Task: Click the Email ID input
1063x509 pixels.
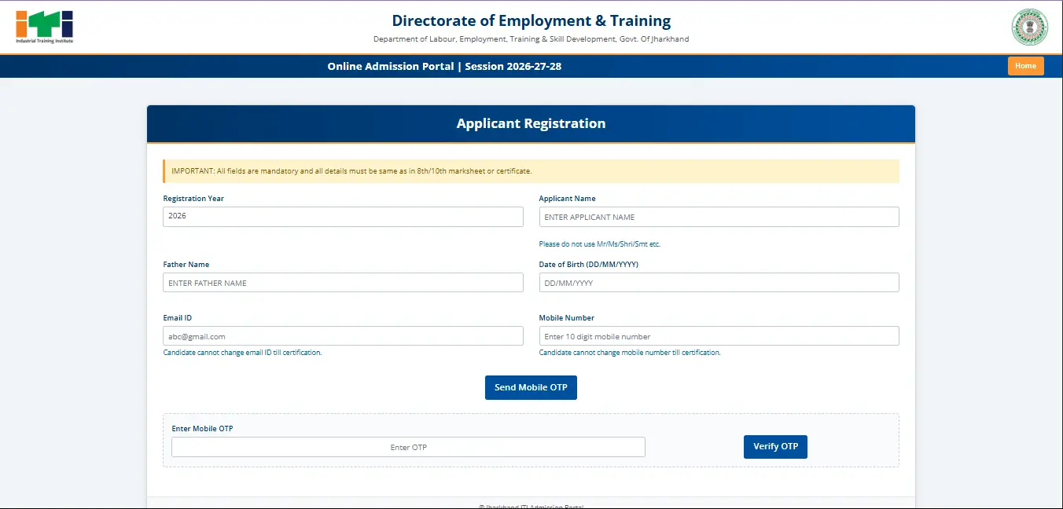Action: click(x=343, y=336)
